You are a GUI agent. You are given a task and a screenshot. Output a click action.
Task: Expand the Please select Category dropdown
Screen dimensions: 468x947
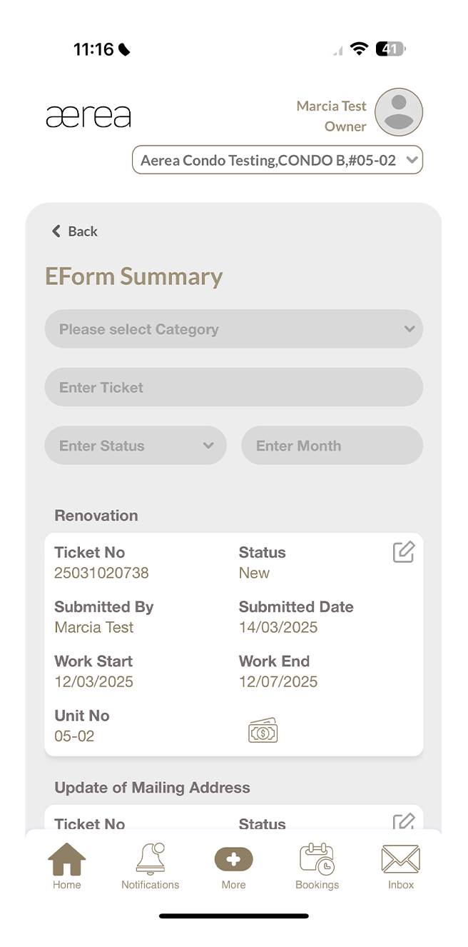tap(234, 329)
